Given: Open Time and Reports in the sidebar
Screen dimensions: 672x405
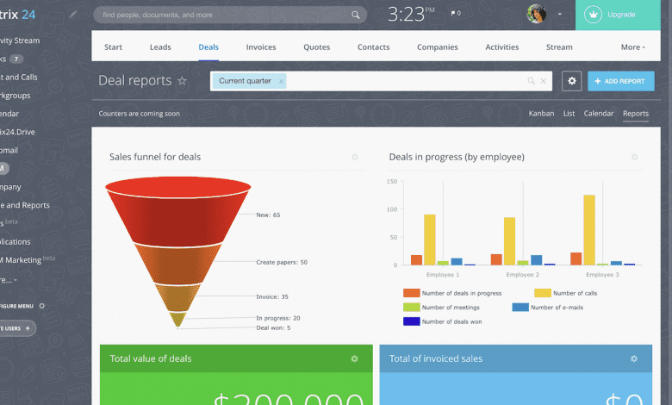Looking at the screenshot, I should point(25,205).
